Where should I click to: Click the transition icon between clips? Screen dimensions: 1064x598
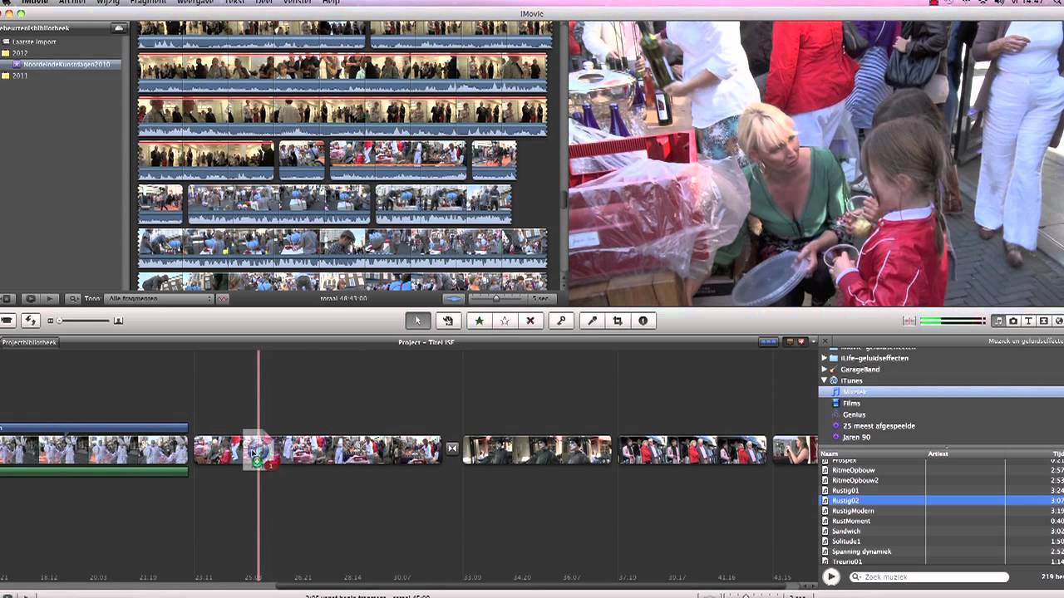click(x=452, y=448)
